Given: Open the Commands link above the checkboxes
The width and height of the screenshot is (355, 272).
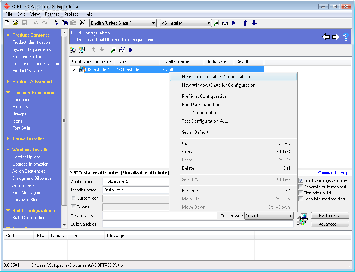Looking at the screenshot, I should 328,173.
